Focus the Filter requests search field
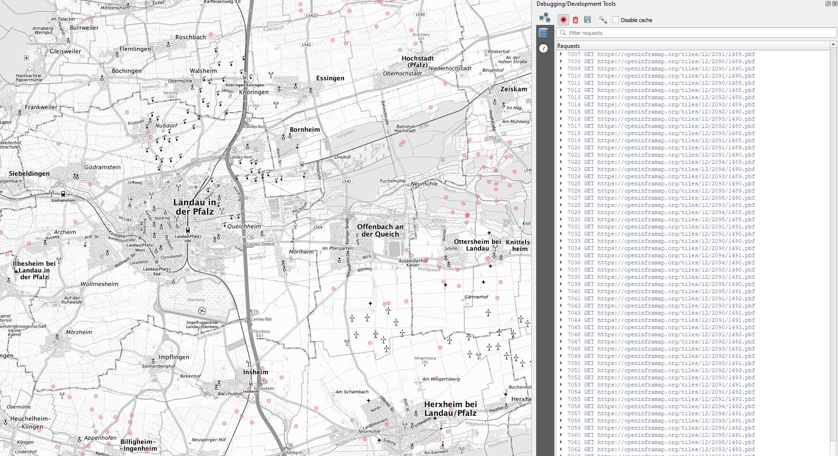838x456 pixels. [696, 33]
